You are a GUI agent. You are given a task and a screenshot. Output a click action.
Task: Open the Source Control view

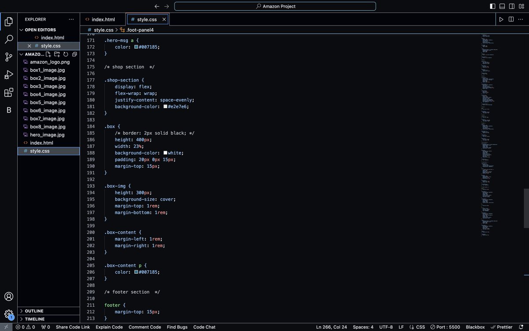(9, 57)
